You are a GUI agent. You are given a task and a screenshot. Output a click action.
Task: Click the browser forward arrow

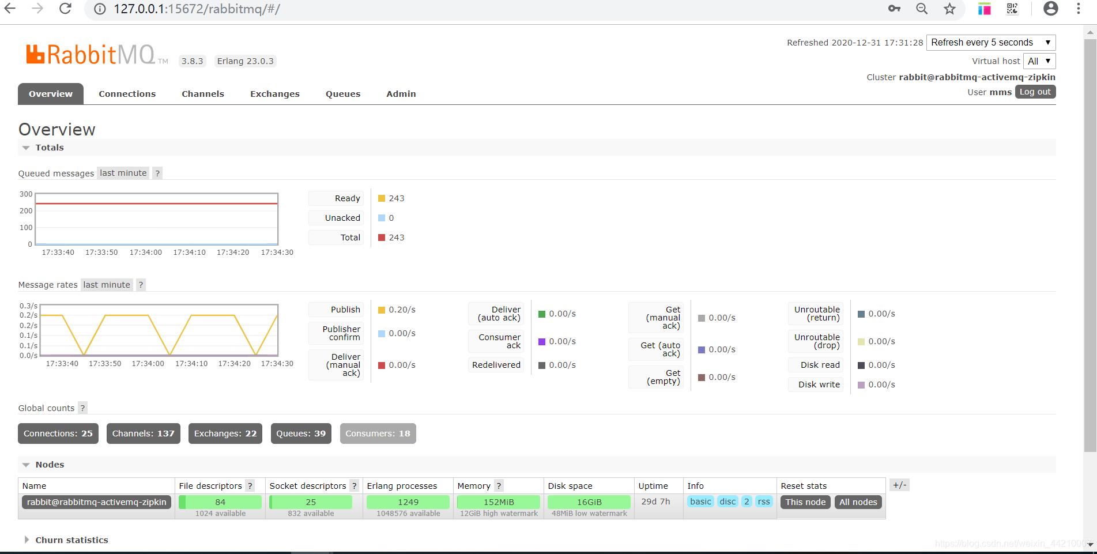point(37,9)
